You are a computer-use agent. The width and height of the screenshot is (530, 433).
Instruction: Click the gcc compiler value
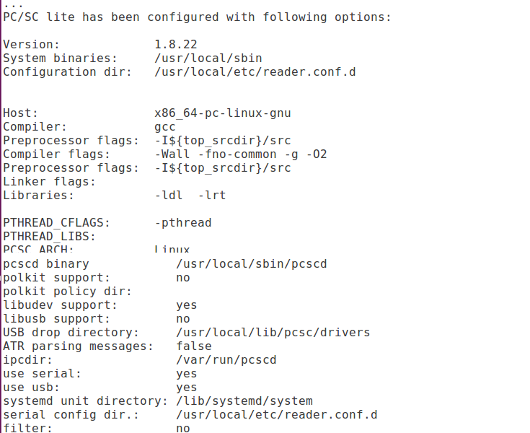[165, 127]
